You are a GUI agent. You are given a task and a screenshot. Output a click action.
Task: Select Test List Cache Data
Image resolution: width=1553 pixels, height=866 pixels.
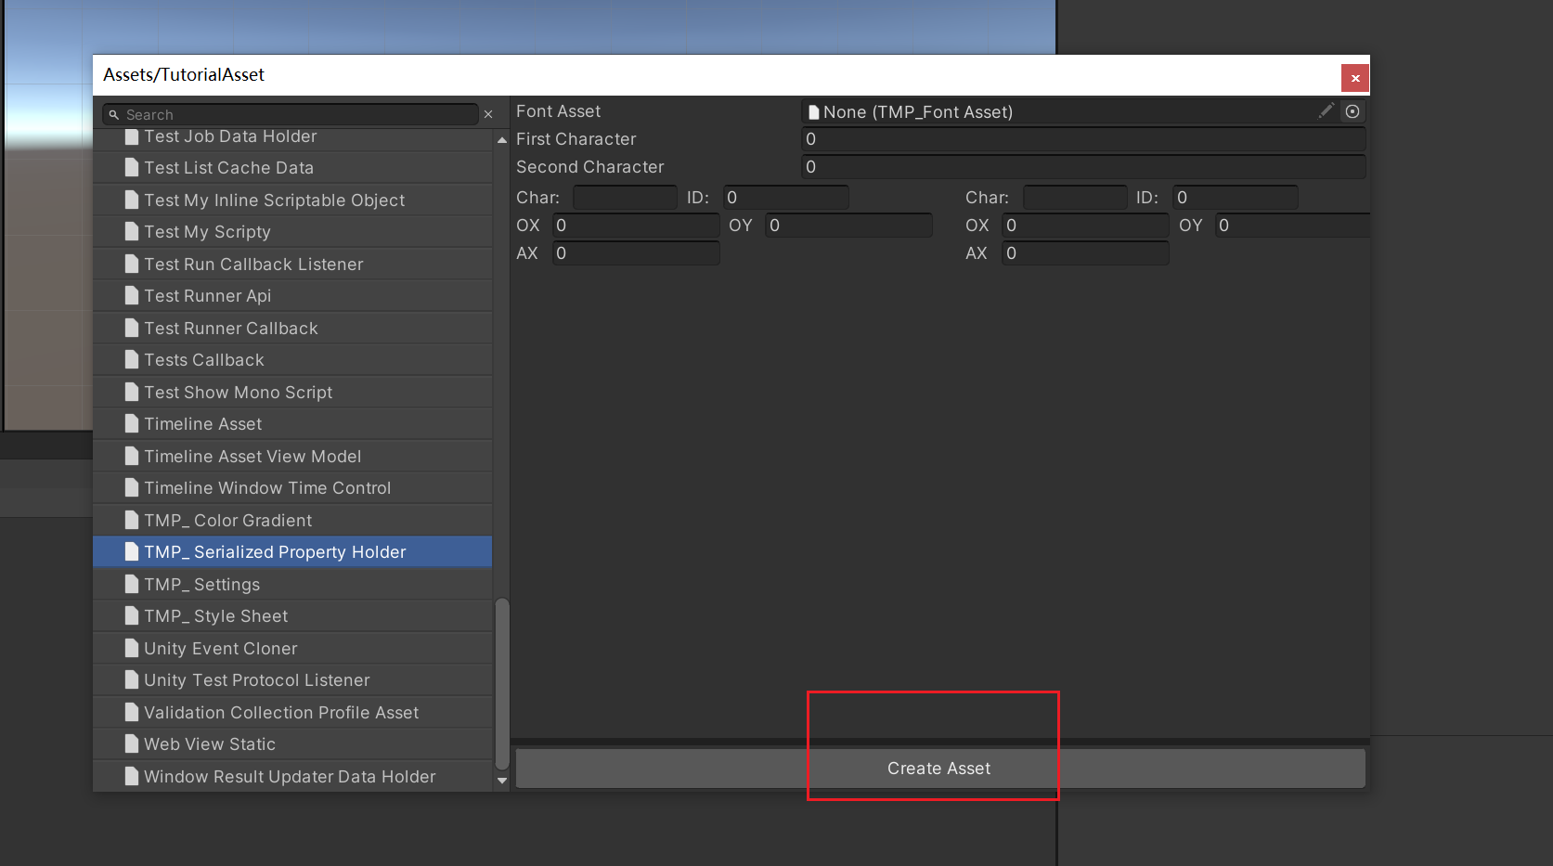[292, 168]
